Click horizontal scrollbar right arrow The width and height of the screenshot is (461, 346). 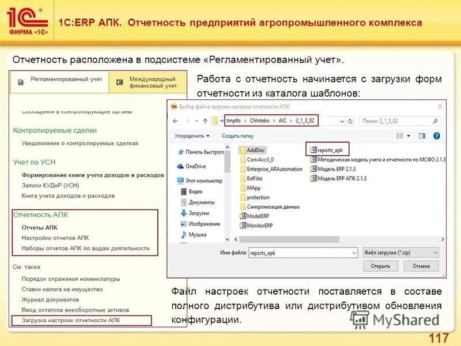tap(443, 239)
